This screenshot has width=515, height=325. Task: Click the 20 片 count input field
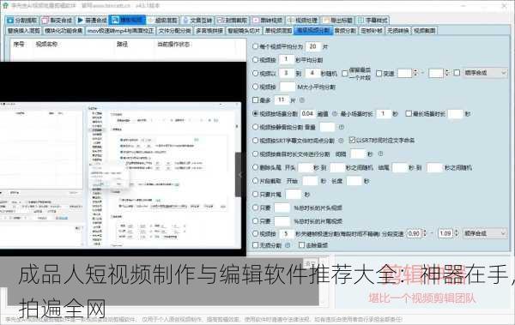click(x=313, y=46)
